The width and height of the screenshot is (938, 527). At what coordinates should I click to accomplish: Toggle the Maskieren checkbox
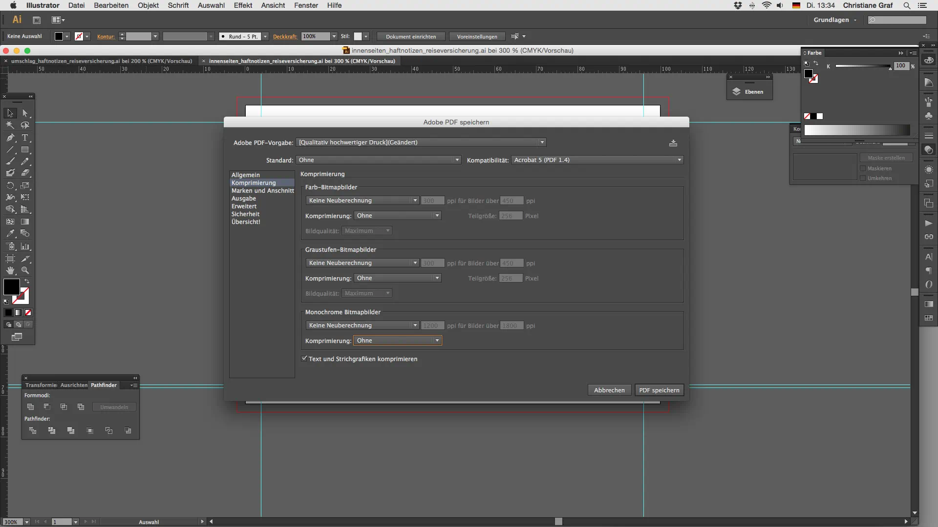tap(863, 168)
